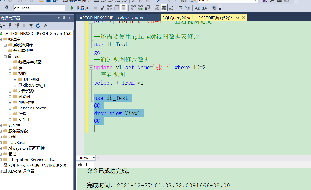
Task: Expand the 外部资源 folder
Action: pyautogui.click(x=10, y=91)
